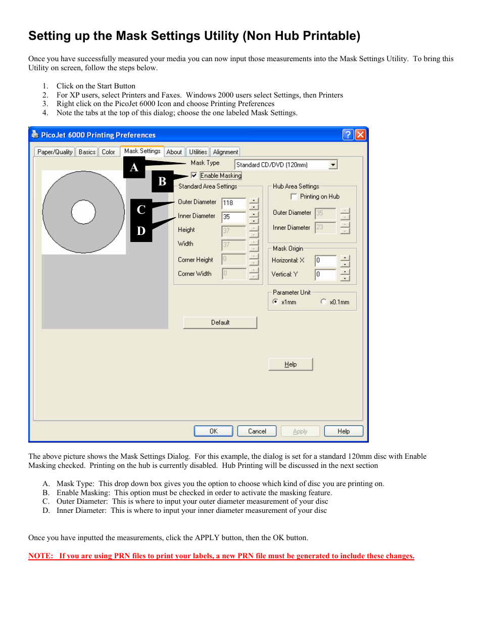Click the bottom-row Help button
The image size is (482, 624).
tap(344, 431)
